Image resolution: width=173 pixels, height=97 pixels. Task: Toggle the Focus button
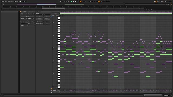(55, 13)
